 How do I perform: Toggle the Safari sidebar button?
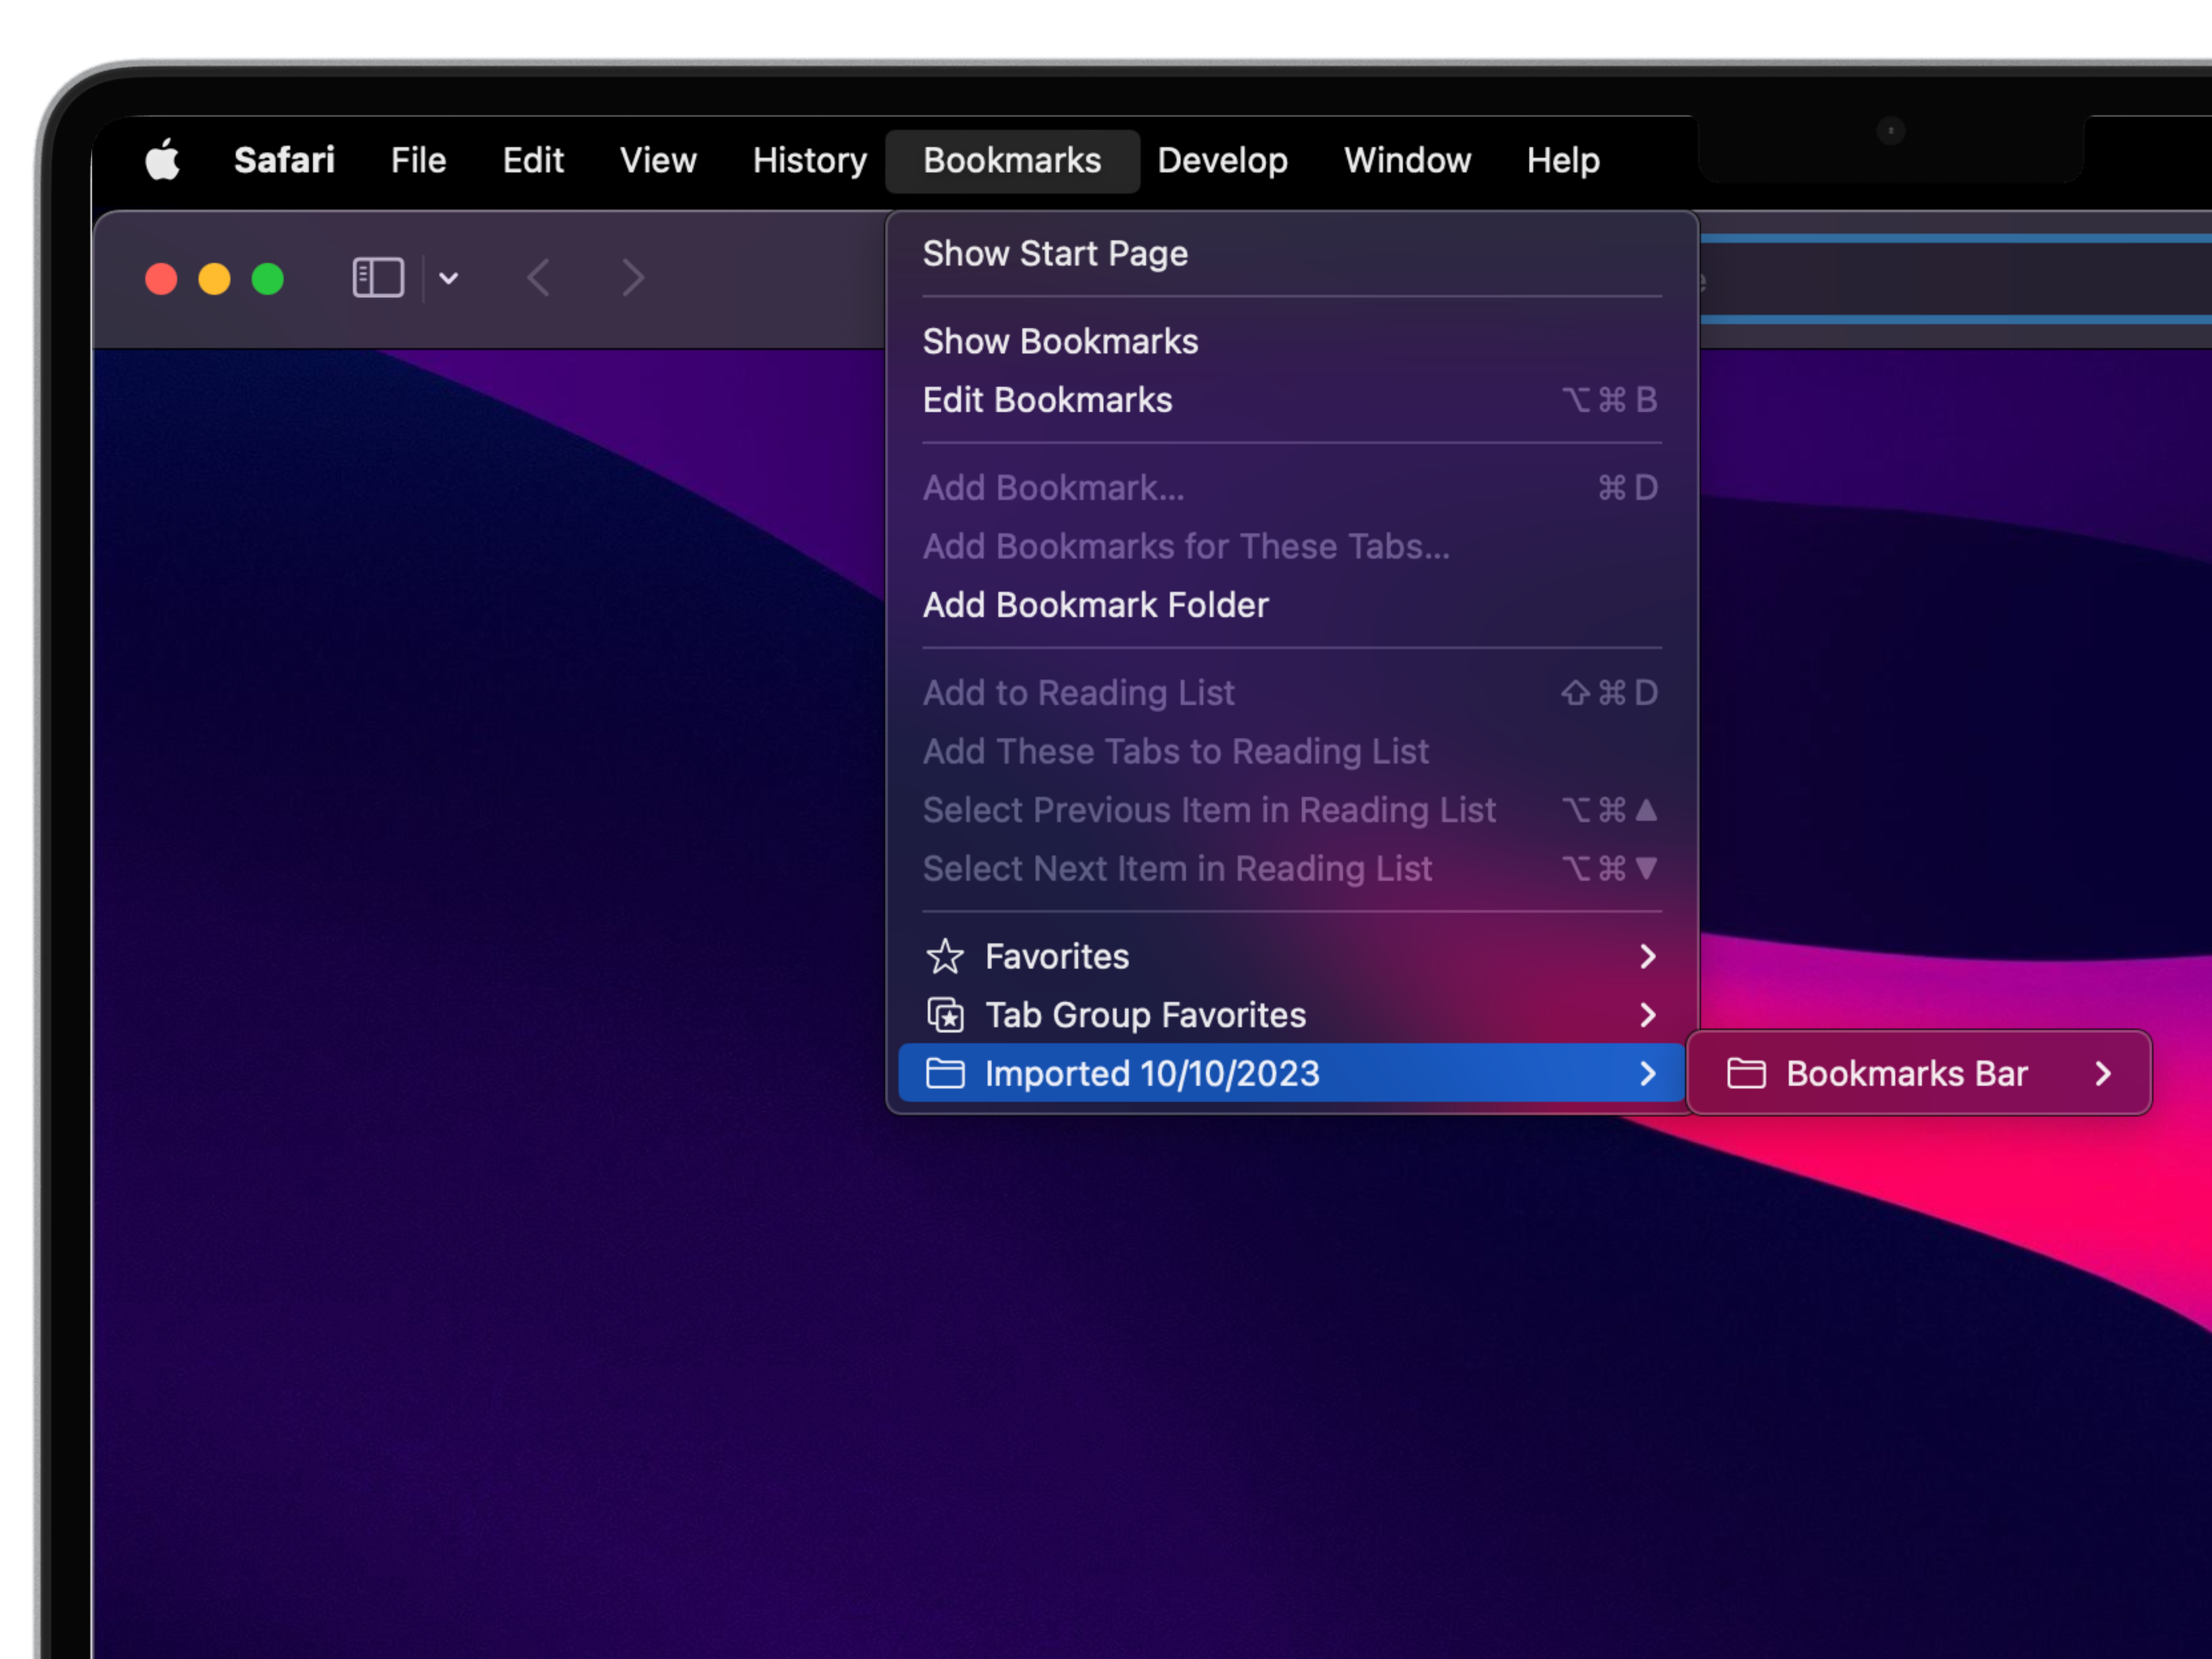pyautogui.click(x=378, y=278)
